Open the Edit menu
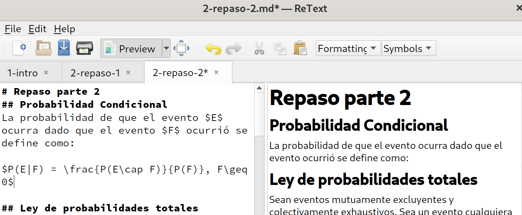 coord(37,29)
